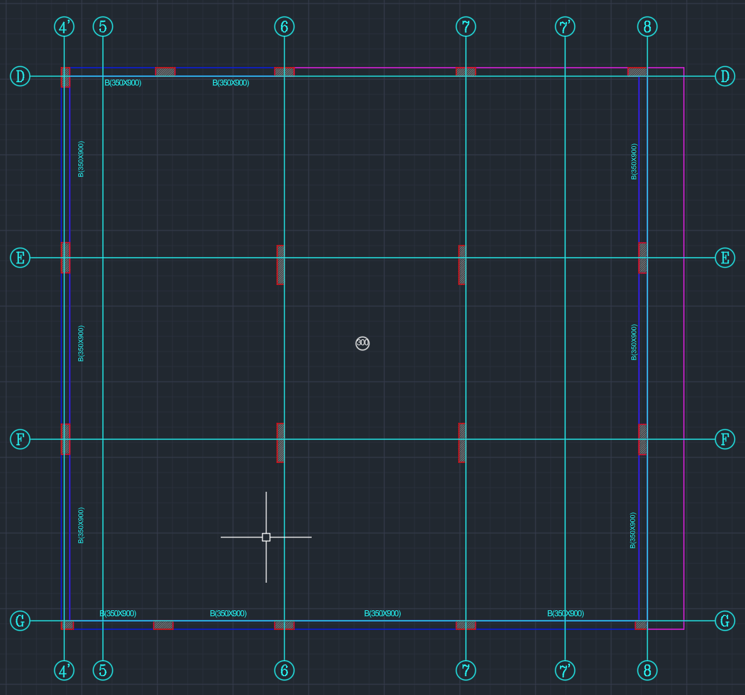This screenshot has width=745, height=695.
Task: Select the column at top of gridline 7
Action: pyautogui.click(x=465, y=72)
